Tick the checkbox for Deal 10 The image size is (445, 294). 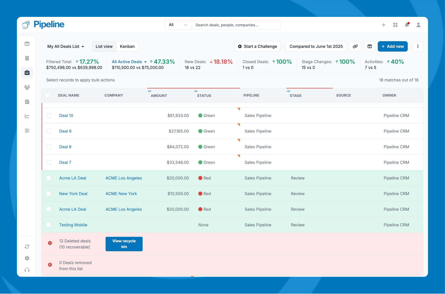[x=49, y=115]
